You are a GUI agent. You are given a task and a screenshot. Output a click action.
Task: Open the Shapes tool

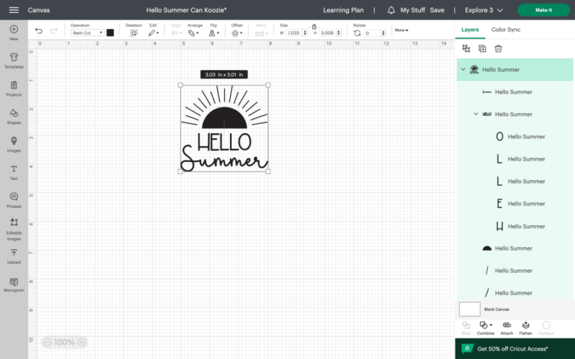pos(13,116)
